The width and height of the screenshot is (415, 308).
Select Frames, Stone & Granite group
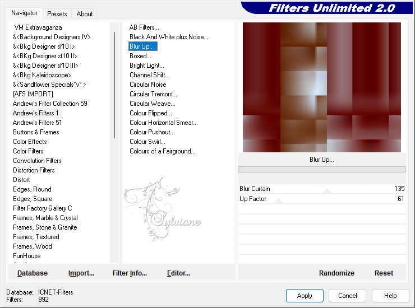point(45,227)
